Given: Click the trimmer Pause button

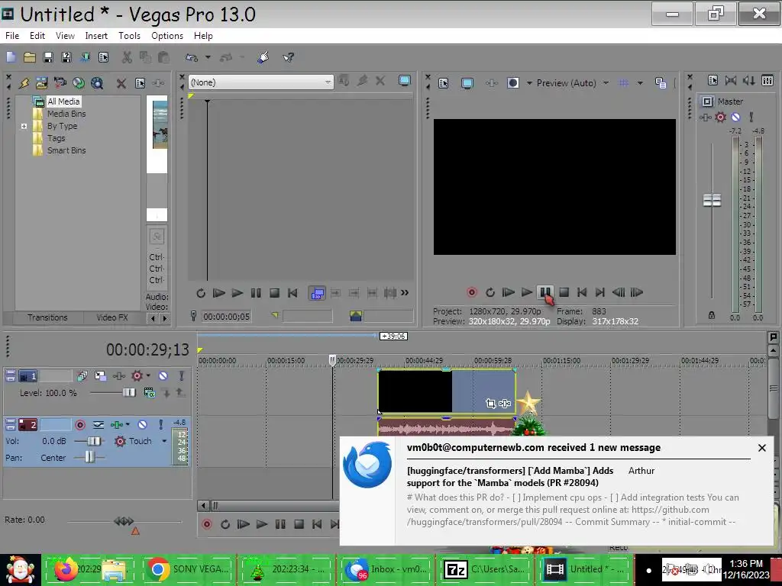Looking at the screenshot, I should [x=256, y=293].
